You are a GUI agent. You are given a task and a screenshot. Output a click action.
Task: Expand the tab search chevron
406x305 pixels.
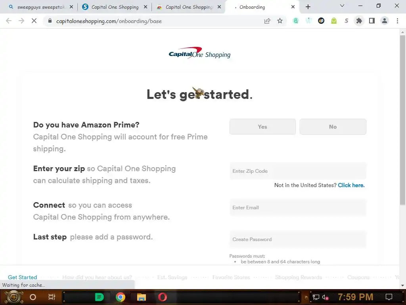[x=342, y=6]
